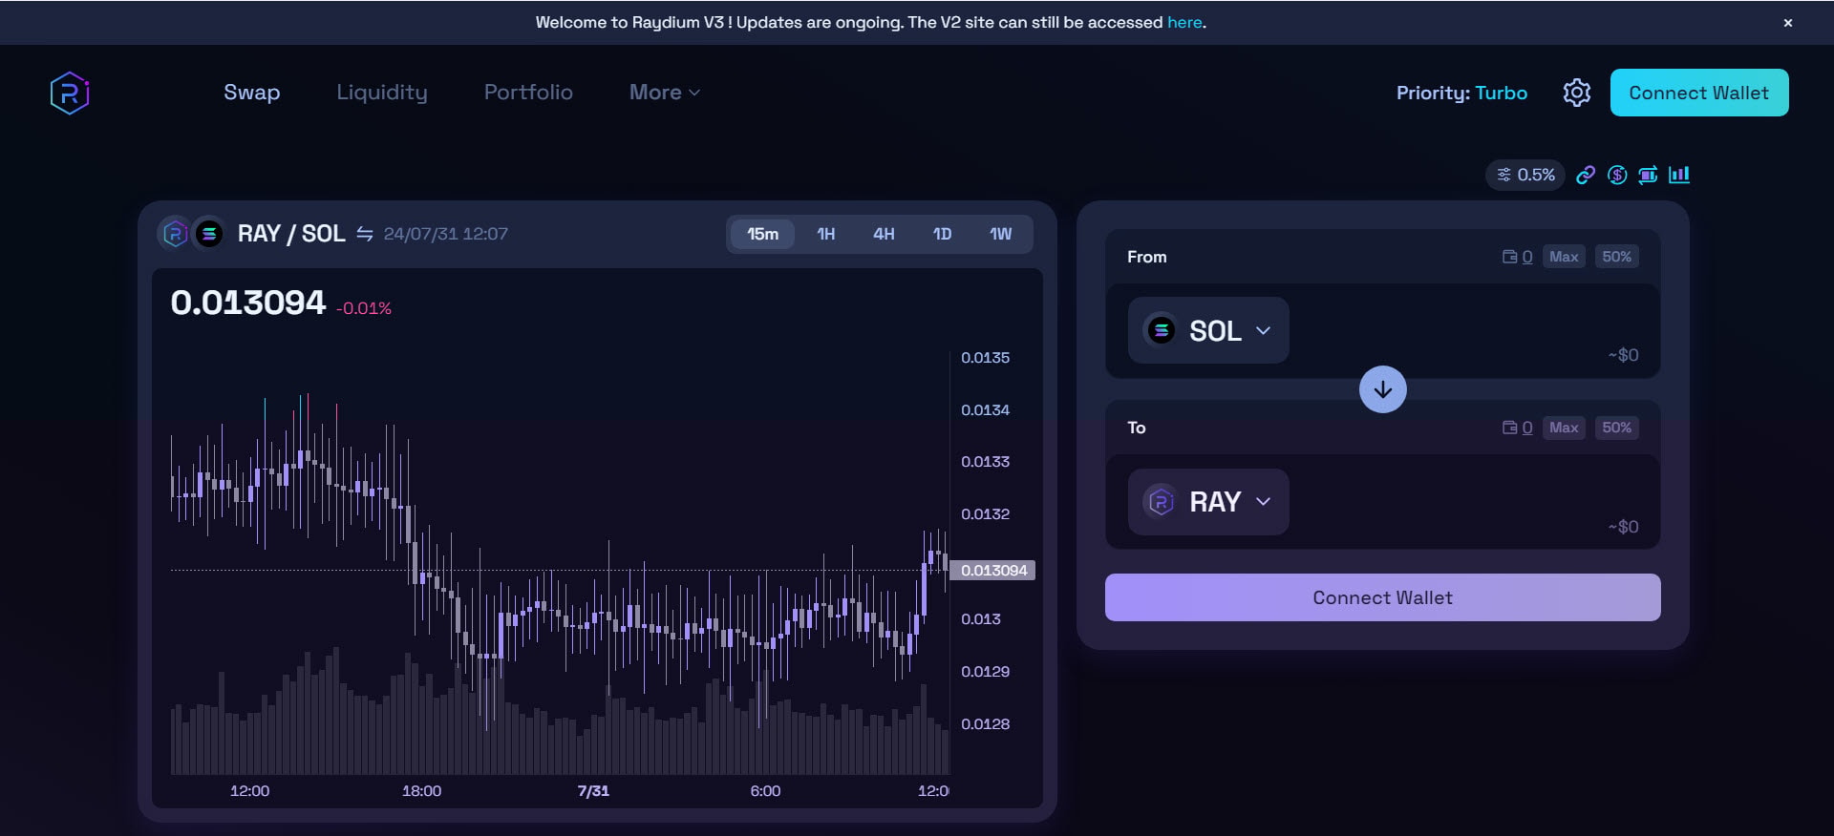Click the purple Connect Wallet swap button
The height and width of the screenshot is (836, 1834).
(1382, 597)
